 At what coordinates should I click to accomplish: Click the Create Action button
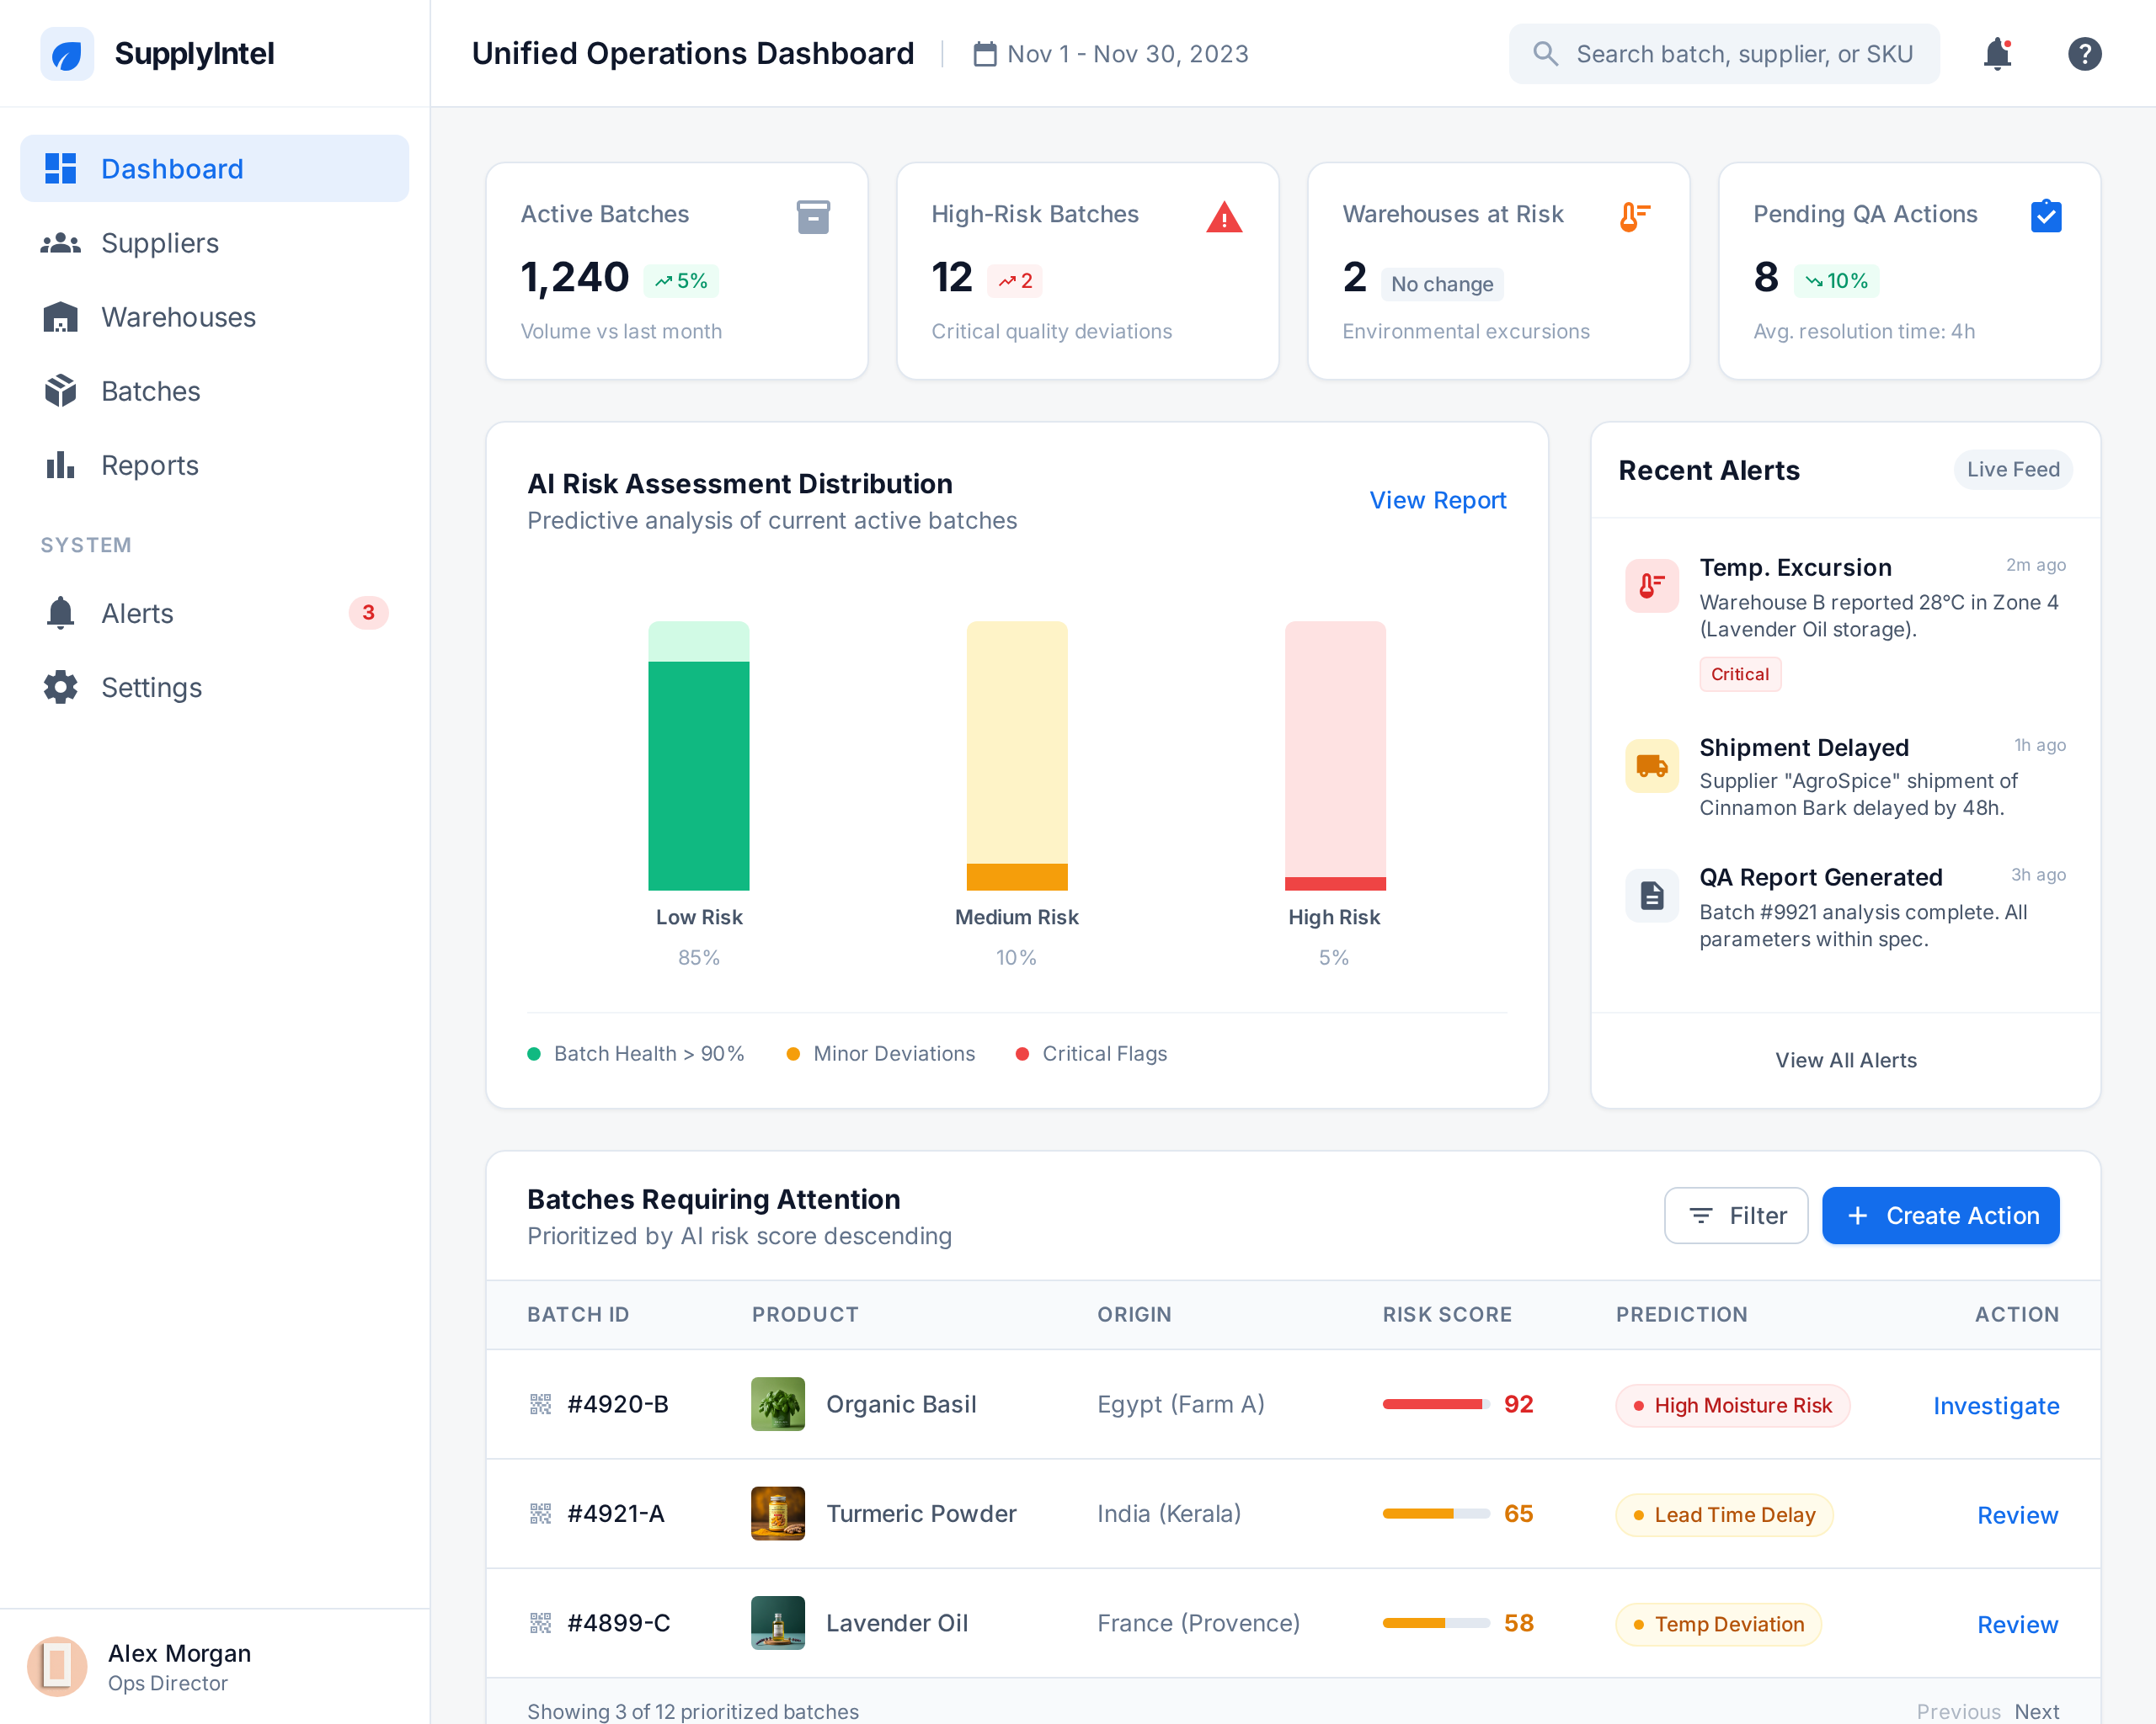point(1940,1216)
